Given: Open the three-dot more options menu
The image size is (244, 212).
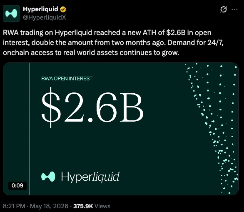Looking at the screenshot, I should (x=234, y=9).
